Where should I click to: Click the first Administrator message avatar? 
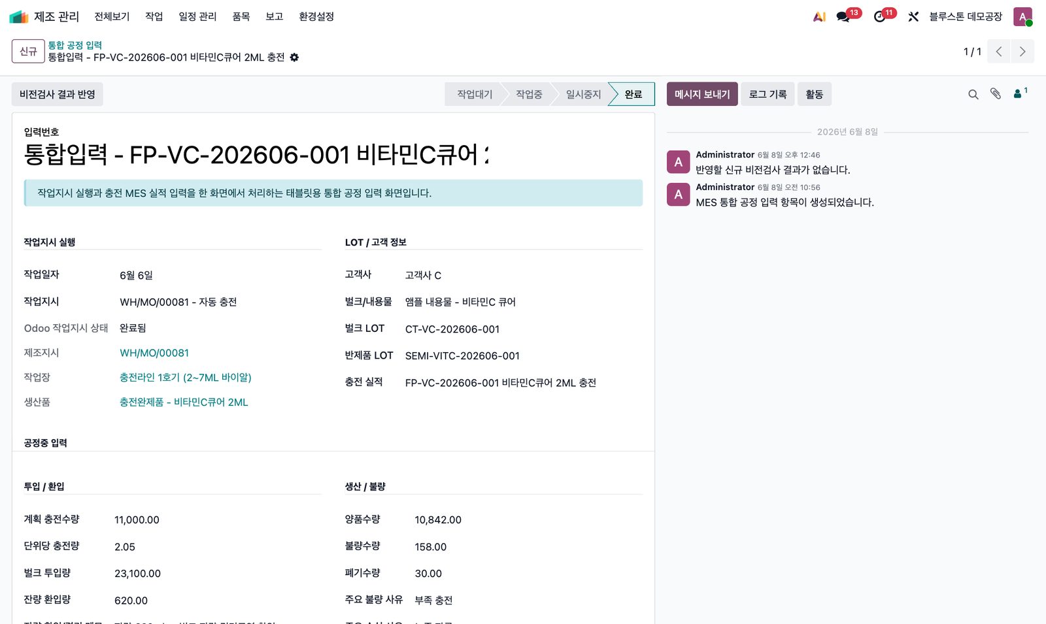pos(678,162)
